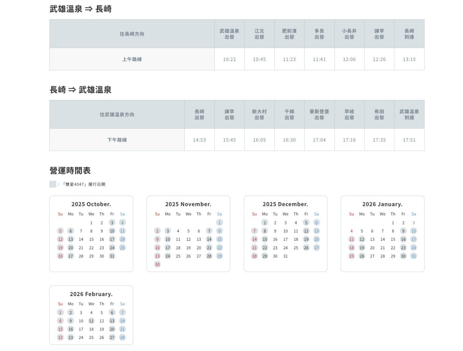Select January 31 in the calendar
The height and width of the screenshot is (351, 463).
coord(414,256)
